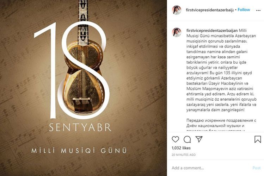Image resolution: width=264 pixels, height=176 pixels.
Task: View the 1,032 likes list
Action: pyautogui.click(x=181, y=148)
